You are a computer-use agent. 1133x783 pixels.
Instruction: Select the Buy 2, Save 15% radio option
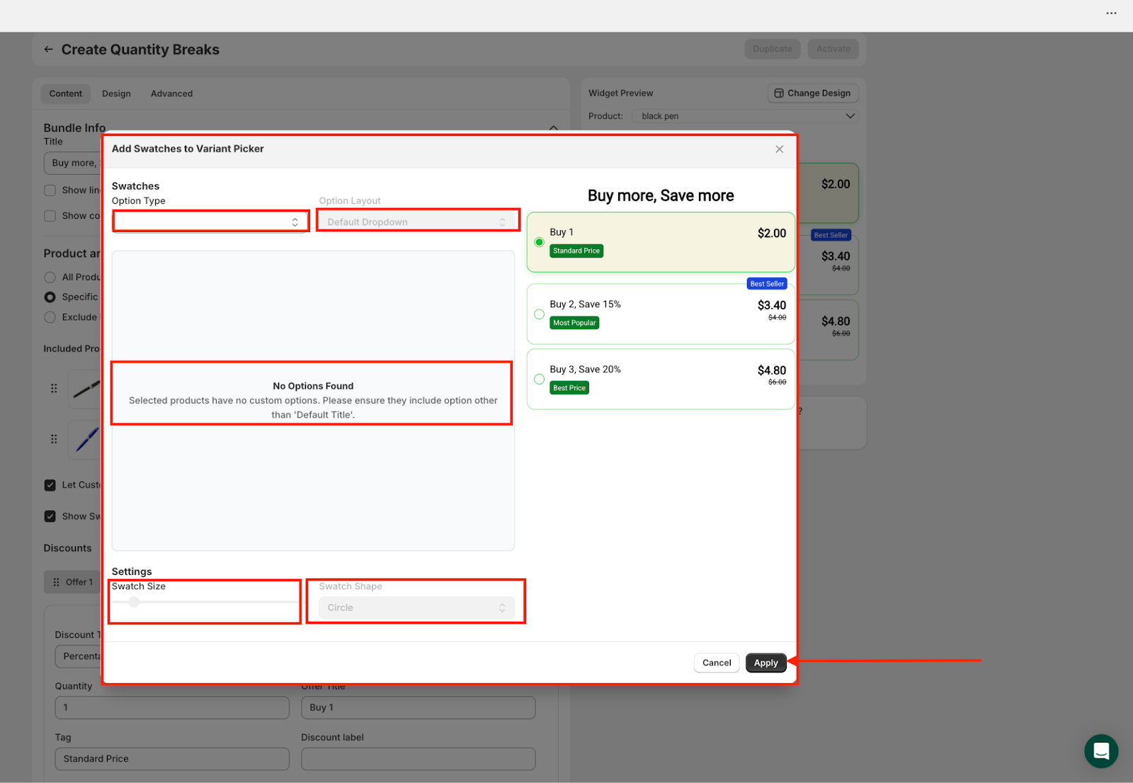[x=540, y=314]
